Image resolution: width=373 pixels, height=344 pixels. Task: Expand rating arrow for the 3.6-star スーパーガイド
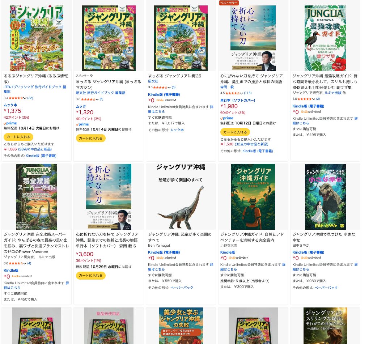(x=25, y=263)
